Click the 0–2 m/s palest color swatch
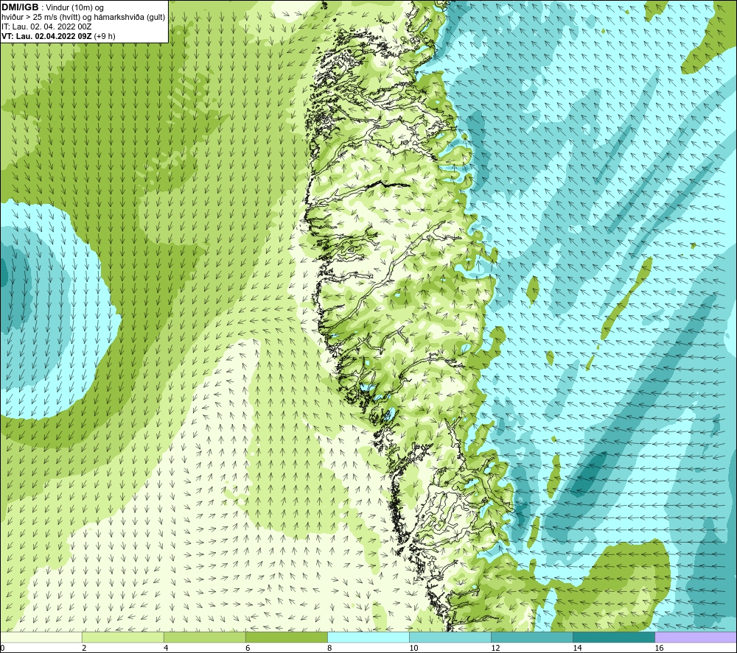This screenshot has width=737, height=653. 41,637
